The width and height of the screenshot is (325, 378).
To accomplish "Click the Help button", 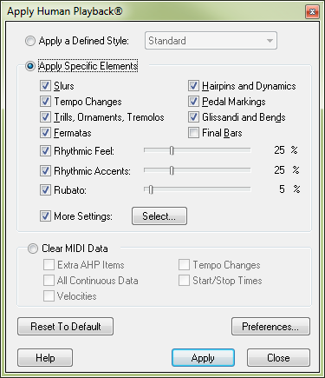I will (45, 358).
